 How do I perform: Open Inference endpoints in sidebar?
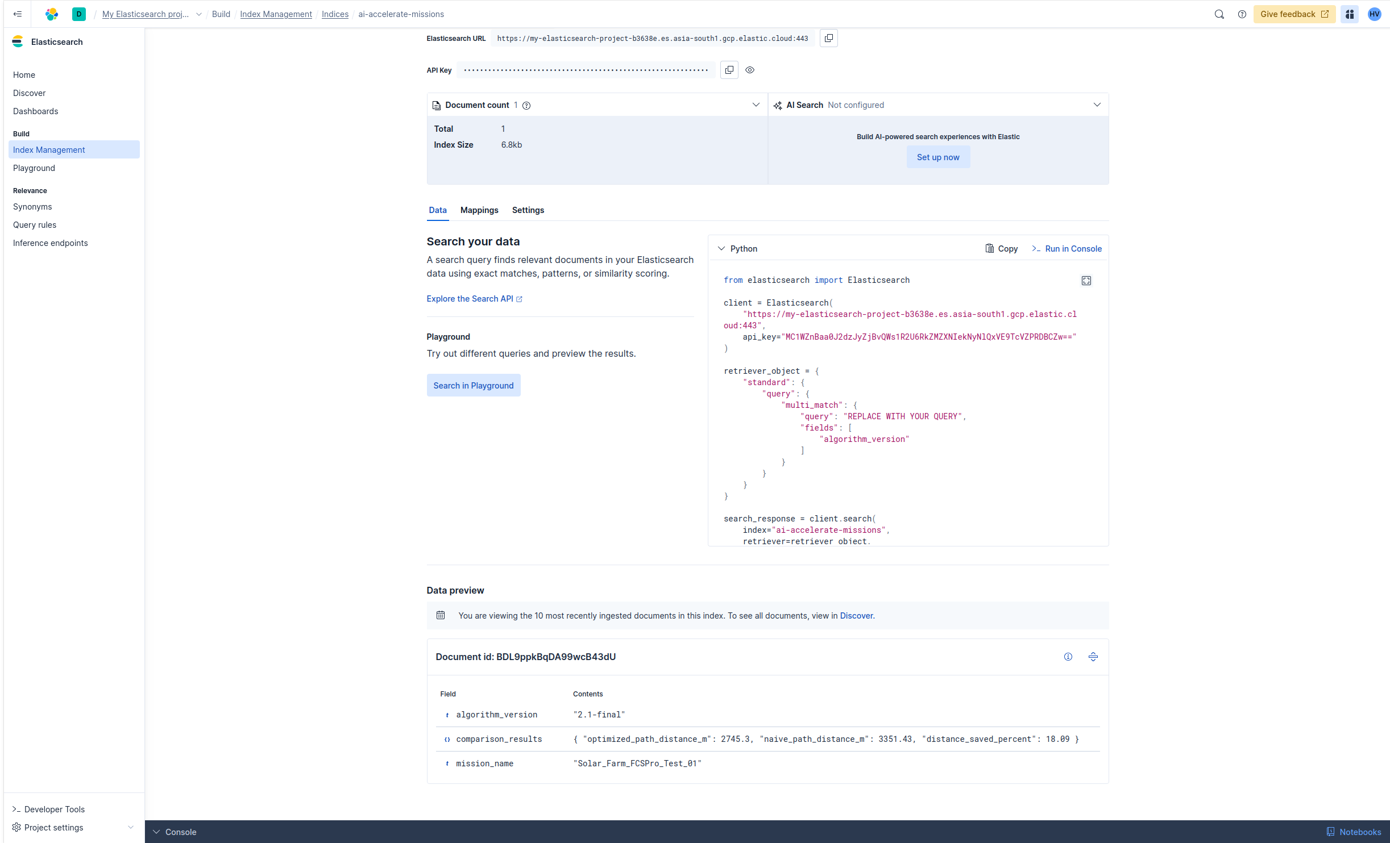(x=50, y=243)
